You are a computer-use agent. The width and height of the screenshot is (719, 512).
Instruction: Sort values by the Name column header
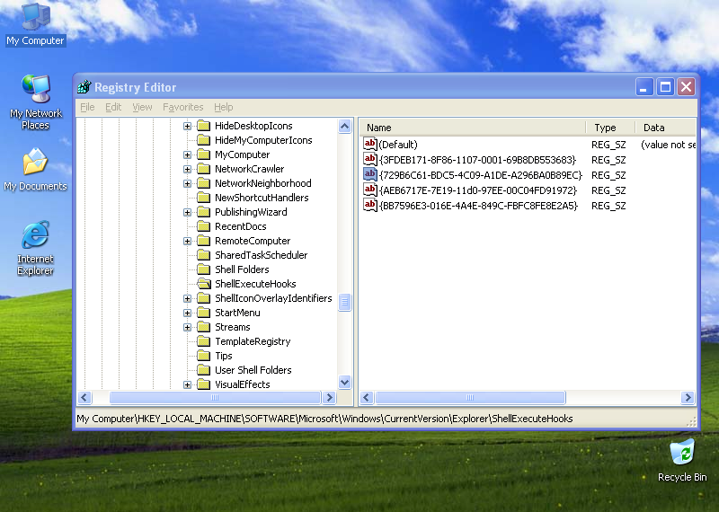pos(472,128)
